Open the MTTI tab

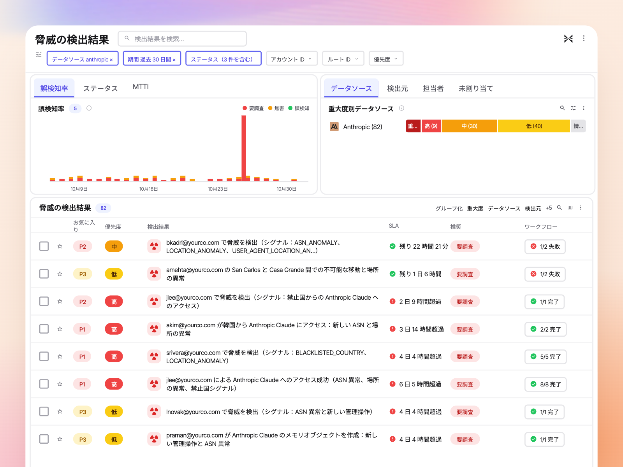(x=141, y=87)
